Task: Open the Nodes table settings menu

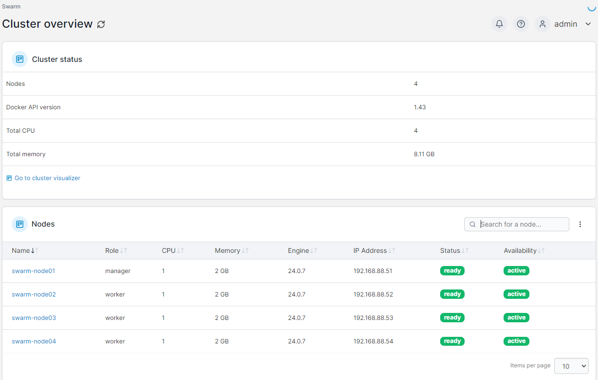Action: (580, 224)
